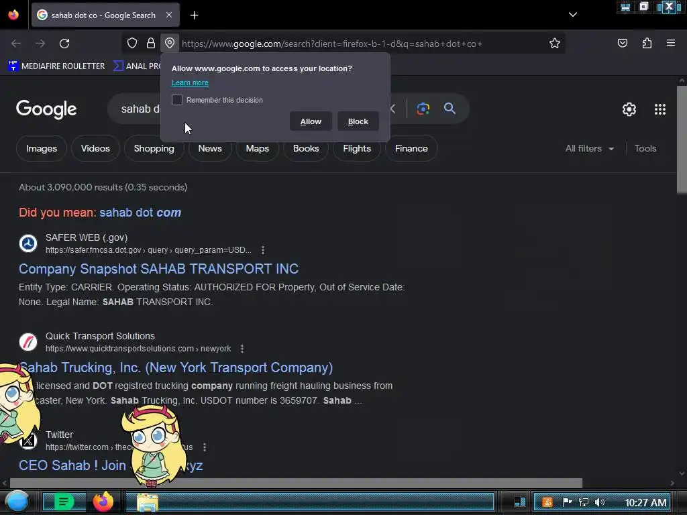Screen dimensions: 687x515
Task: Open the file explorer on taskbar
Action: coord(147,502)
